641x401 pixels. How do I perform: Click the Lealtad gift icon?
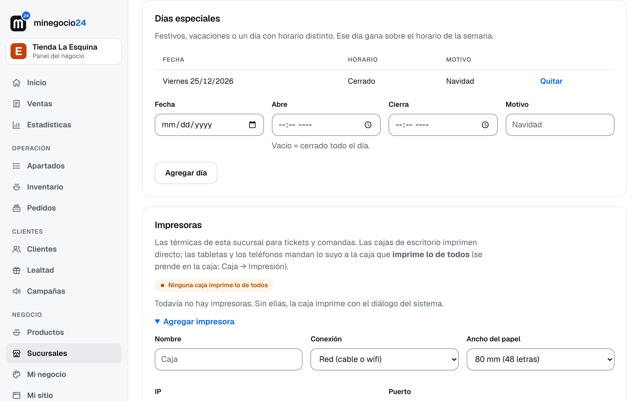pyautogui.click(x=17, y=270)
